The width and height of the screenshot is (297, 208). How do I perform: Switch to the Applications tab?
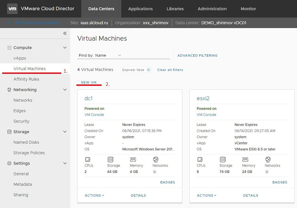point(140,9)
